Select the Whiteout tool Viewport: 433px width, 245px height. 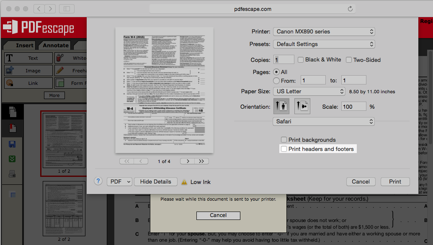tap(71, 58)
